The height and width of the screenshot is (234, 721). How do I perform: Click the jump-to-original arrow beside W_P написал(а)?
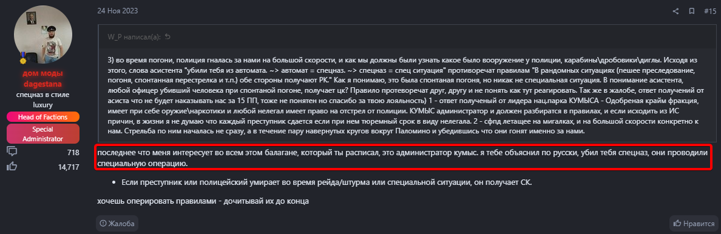168,37
